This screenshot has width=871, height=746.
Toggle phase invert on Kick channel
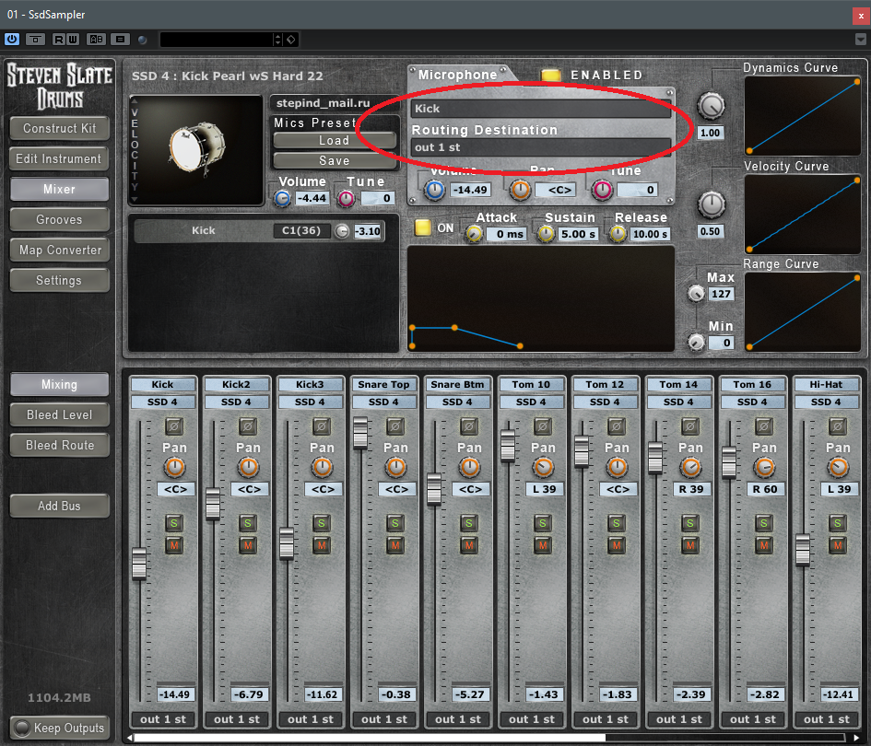tap(174, 426)
